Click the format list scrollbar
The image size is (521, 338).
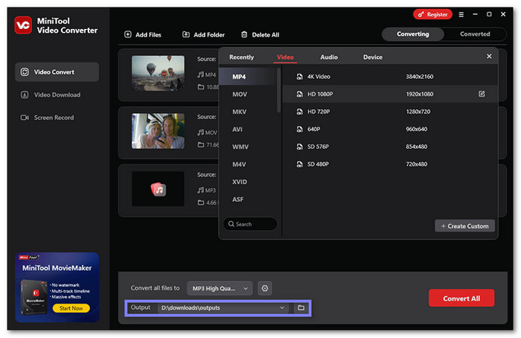pyautogui.click(x=278, y=90)
